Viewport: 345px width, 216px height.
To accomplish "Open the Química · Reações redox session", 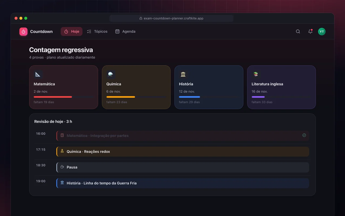I will [183, 151].
